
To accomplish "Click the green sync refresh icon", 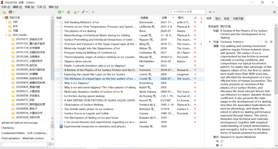I will pyautogui.click(x=274, y=12).
